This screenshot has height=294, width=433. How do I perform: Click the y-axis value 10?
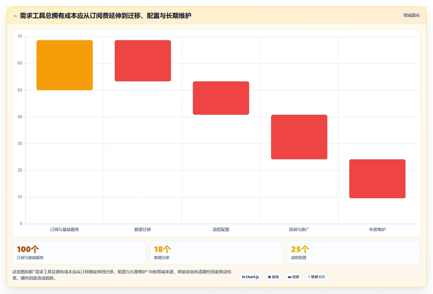[x=20, y=197]
